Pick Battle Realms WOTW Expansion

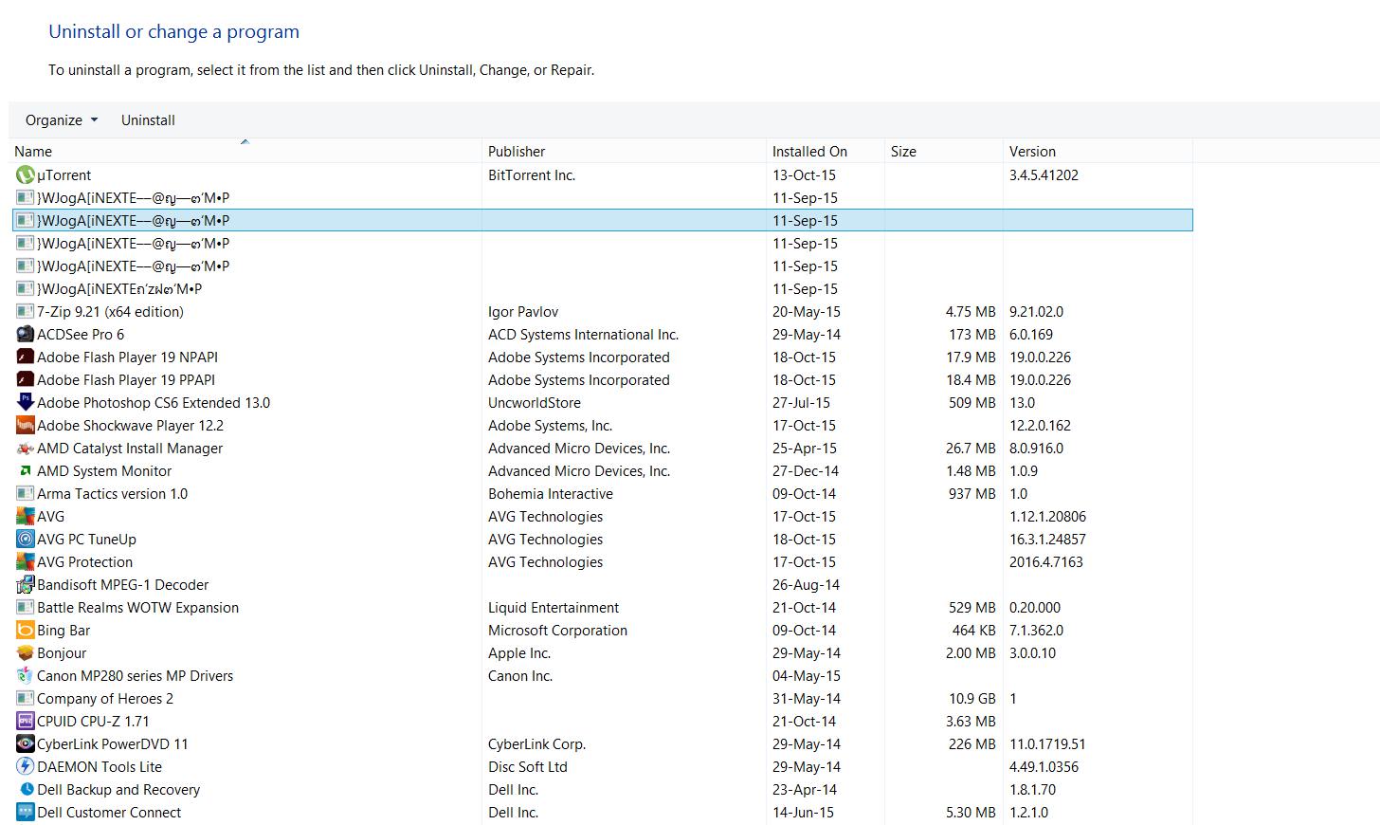138,608
